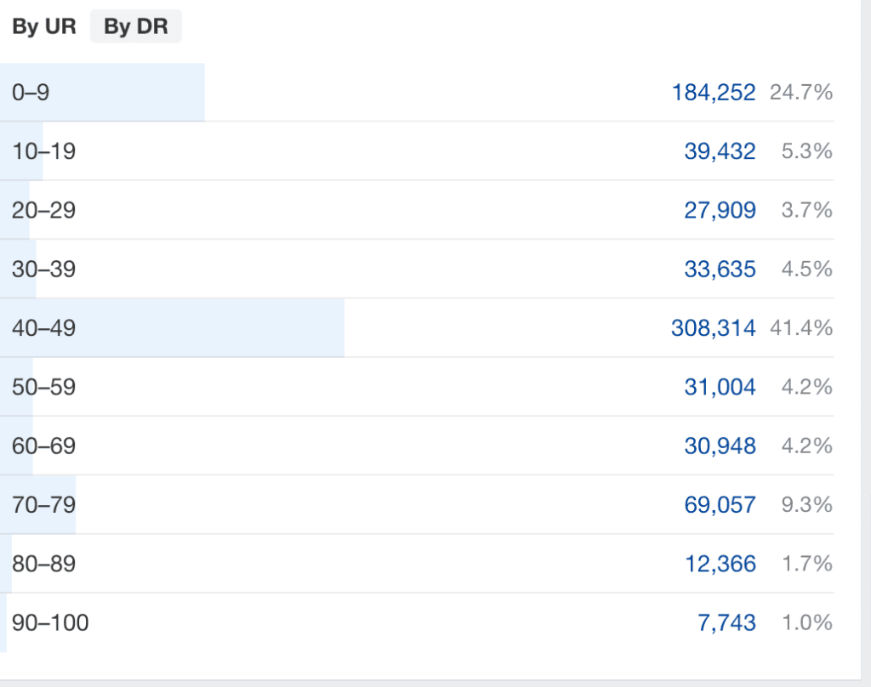Screen dimensions: 871x687
Task: Open the 39,432 count link
Action: (x=720, y=151)
